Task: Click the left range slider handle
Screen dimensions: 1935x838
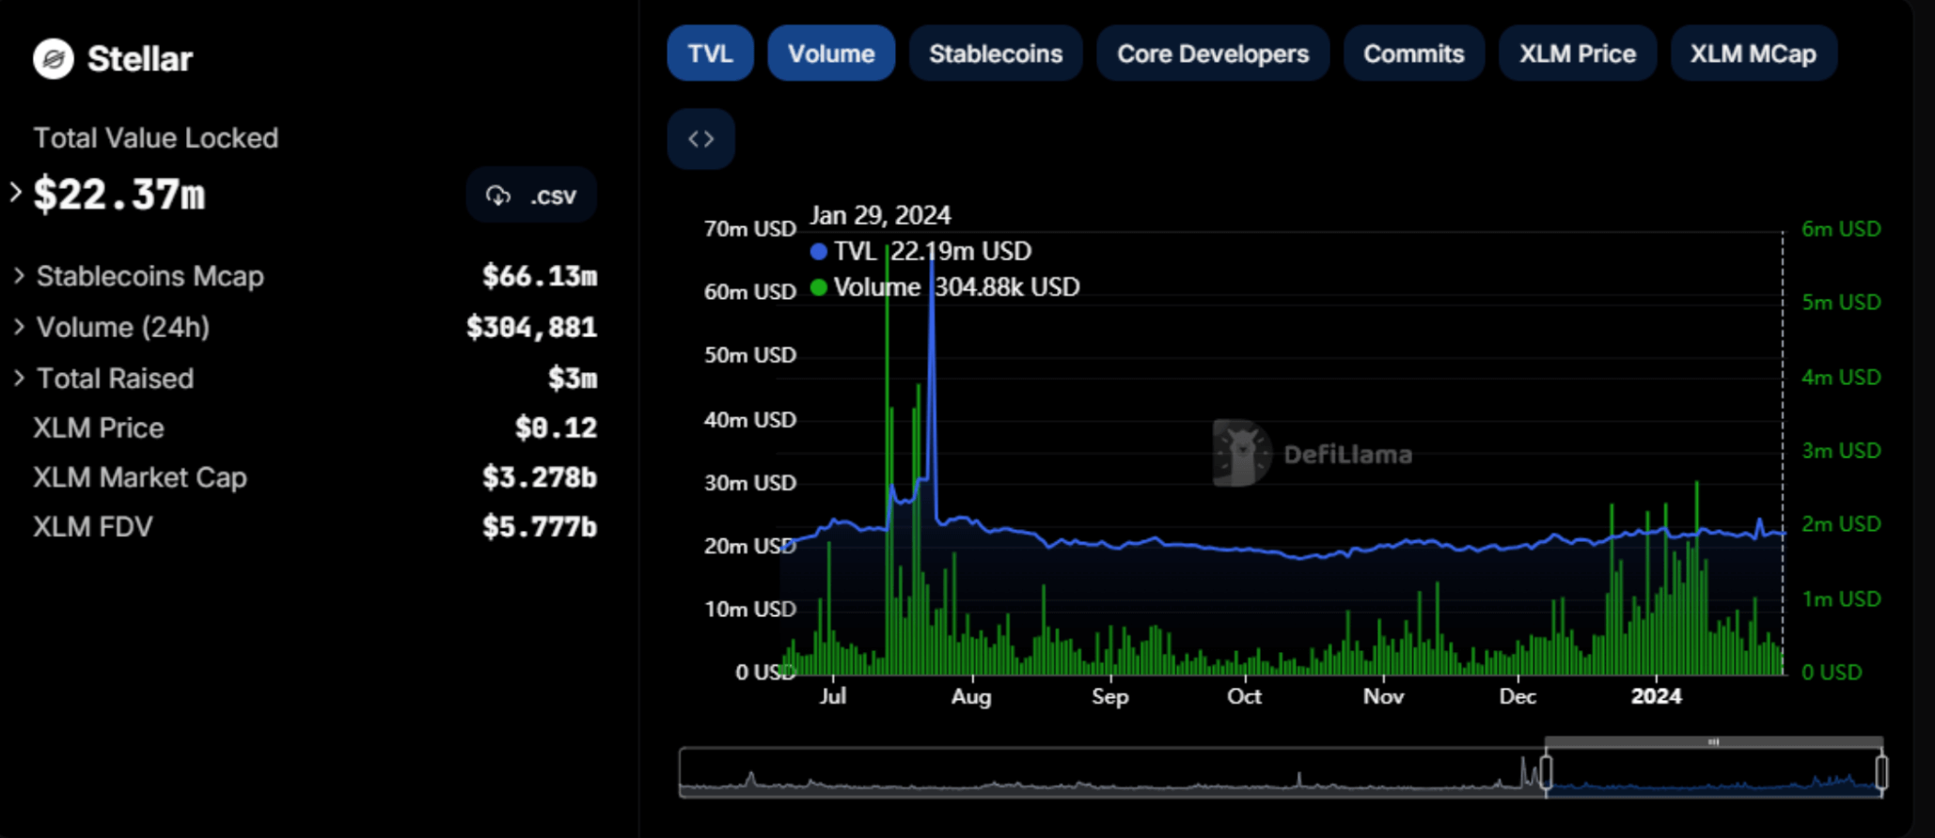Action: pos(1546,772)
